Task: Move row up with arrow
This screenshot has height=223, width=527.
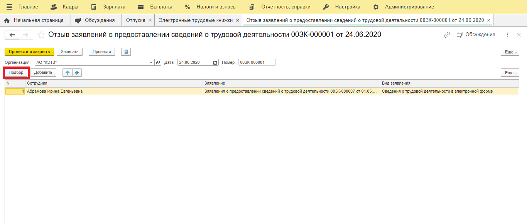Action: coord(68,72)
